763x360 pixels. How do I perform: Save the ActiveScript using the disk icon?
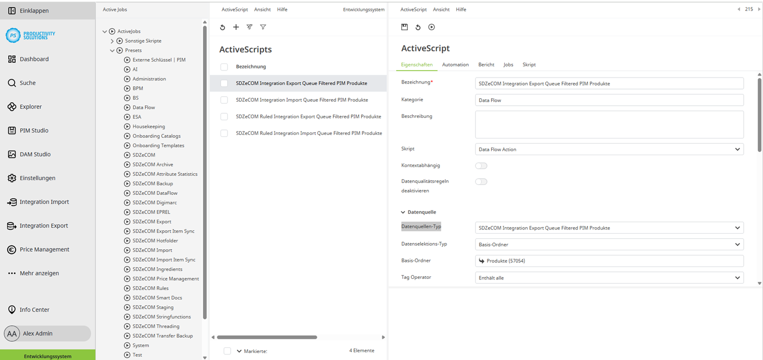[x=405, y=27]
